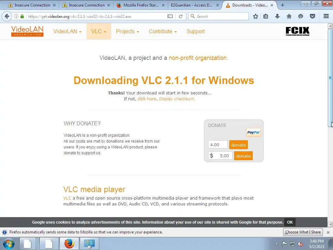Open the first blank document taskbar item

(28, 243)
